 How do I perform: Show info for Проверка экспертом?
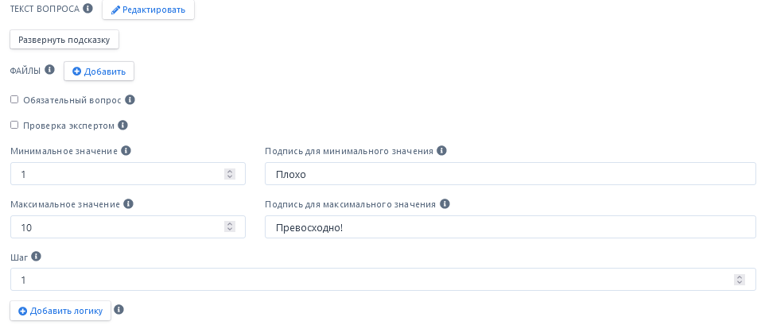click(x=123, y=126)
